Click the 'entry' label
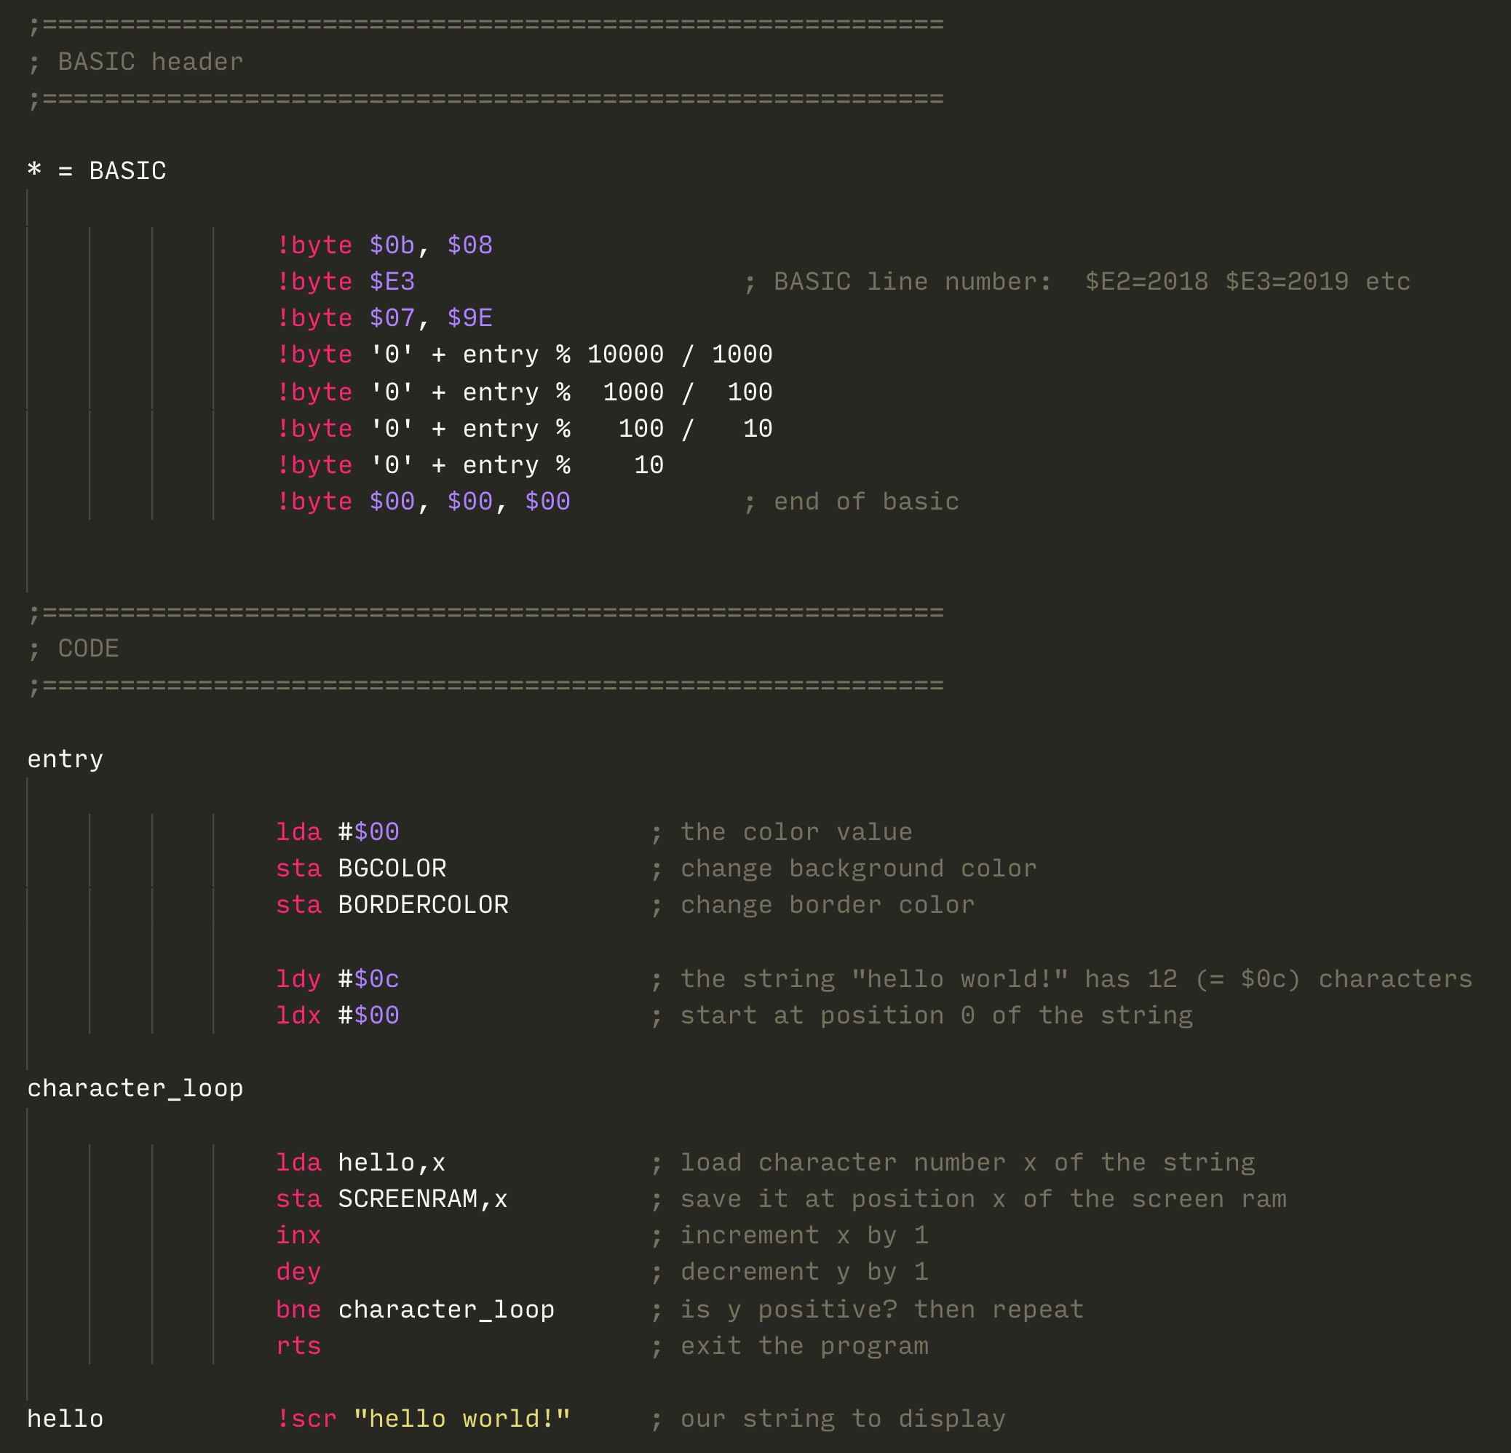This screenshot has width=1511, height=1453. [x=66, y=759]
